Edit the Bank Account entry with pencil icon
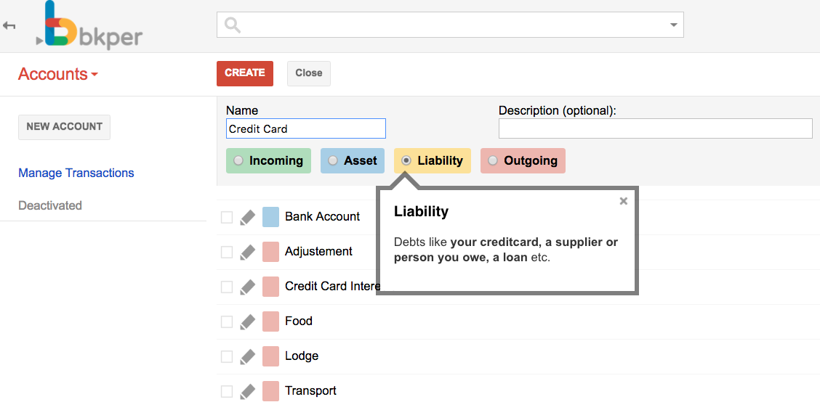This screenshot has height=418, width=820. [247, 216]
